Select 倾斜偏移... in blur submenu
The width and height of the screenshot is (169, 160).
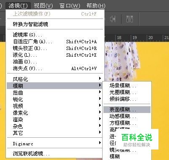click(x=127, y=99)
